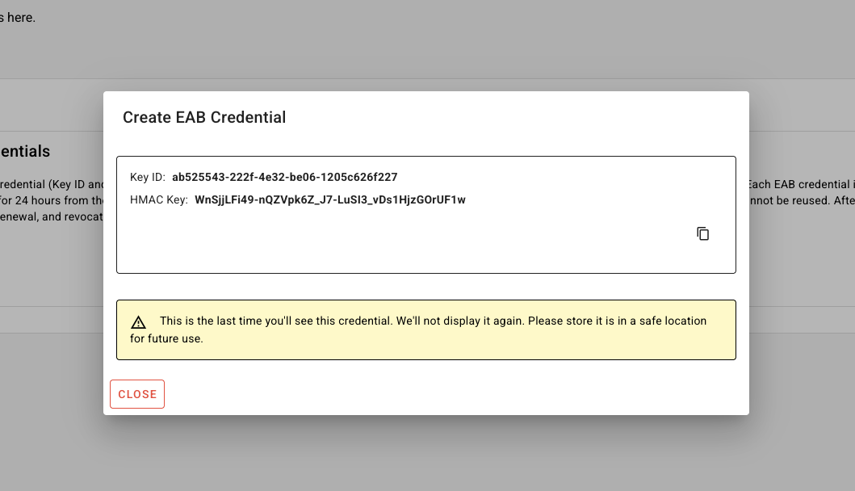Click the alert icon before the warning text

coord(138,321)
